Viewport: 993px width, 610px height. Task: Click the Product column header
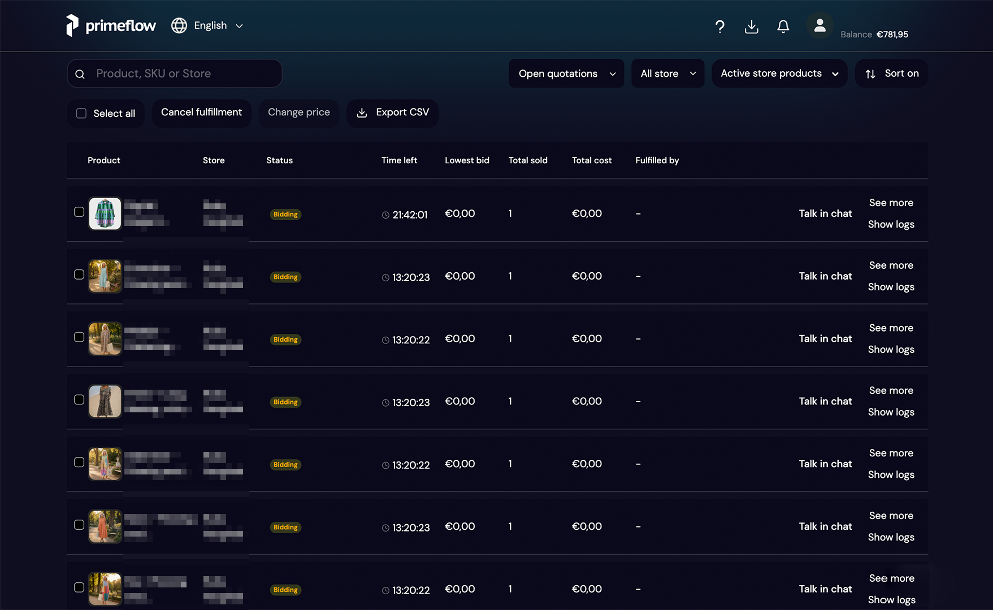point(104,160)
